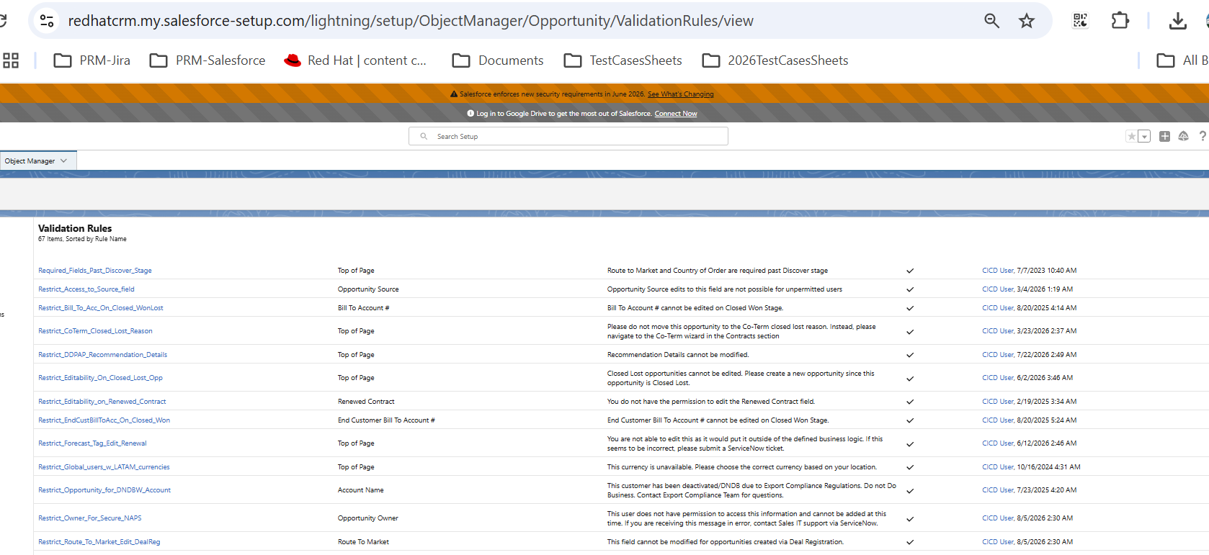Open CICD User link dated 3/4/2026
Screen dimensions: 1209x555
tap(998, 289)
